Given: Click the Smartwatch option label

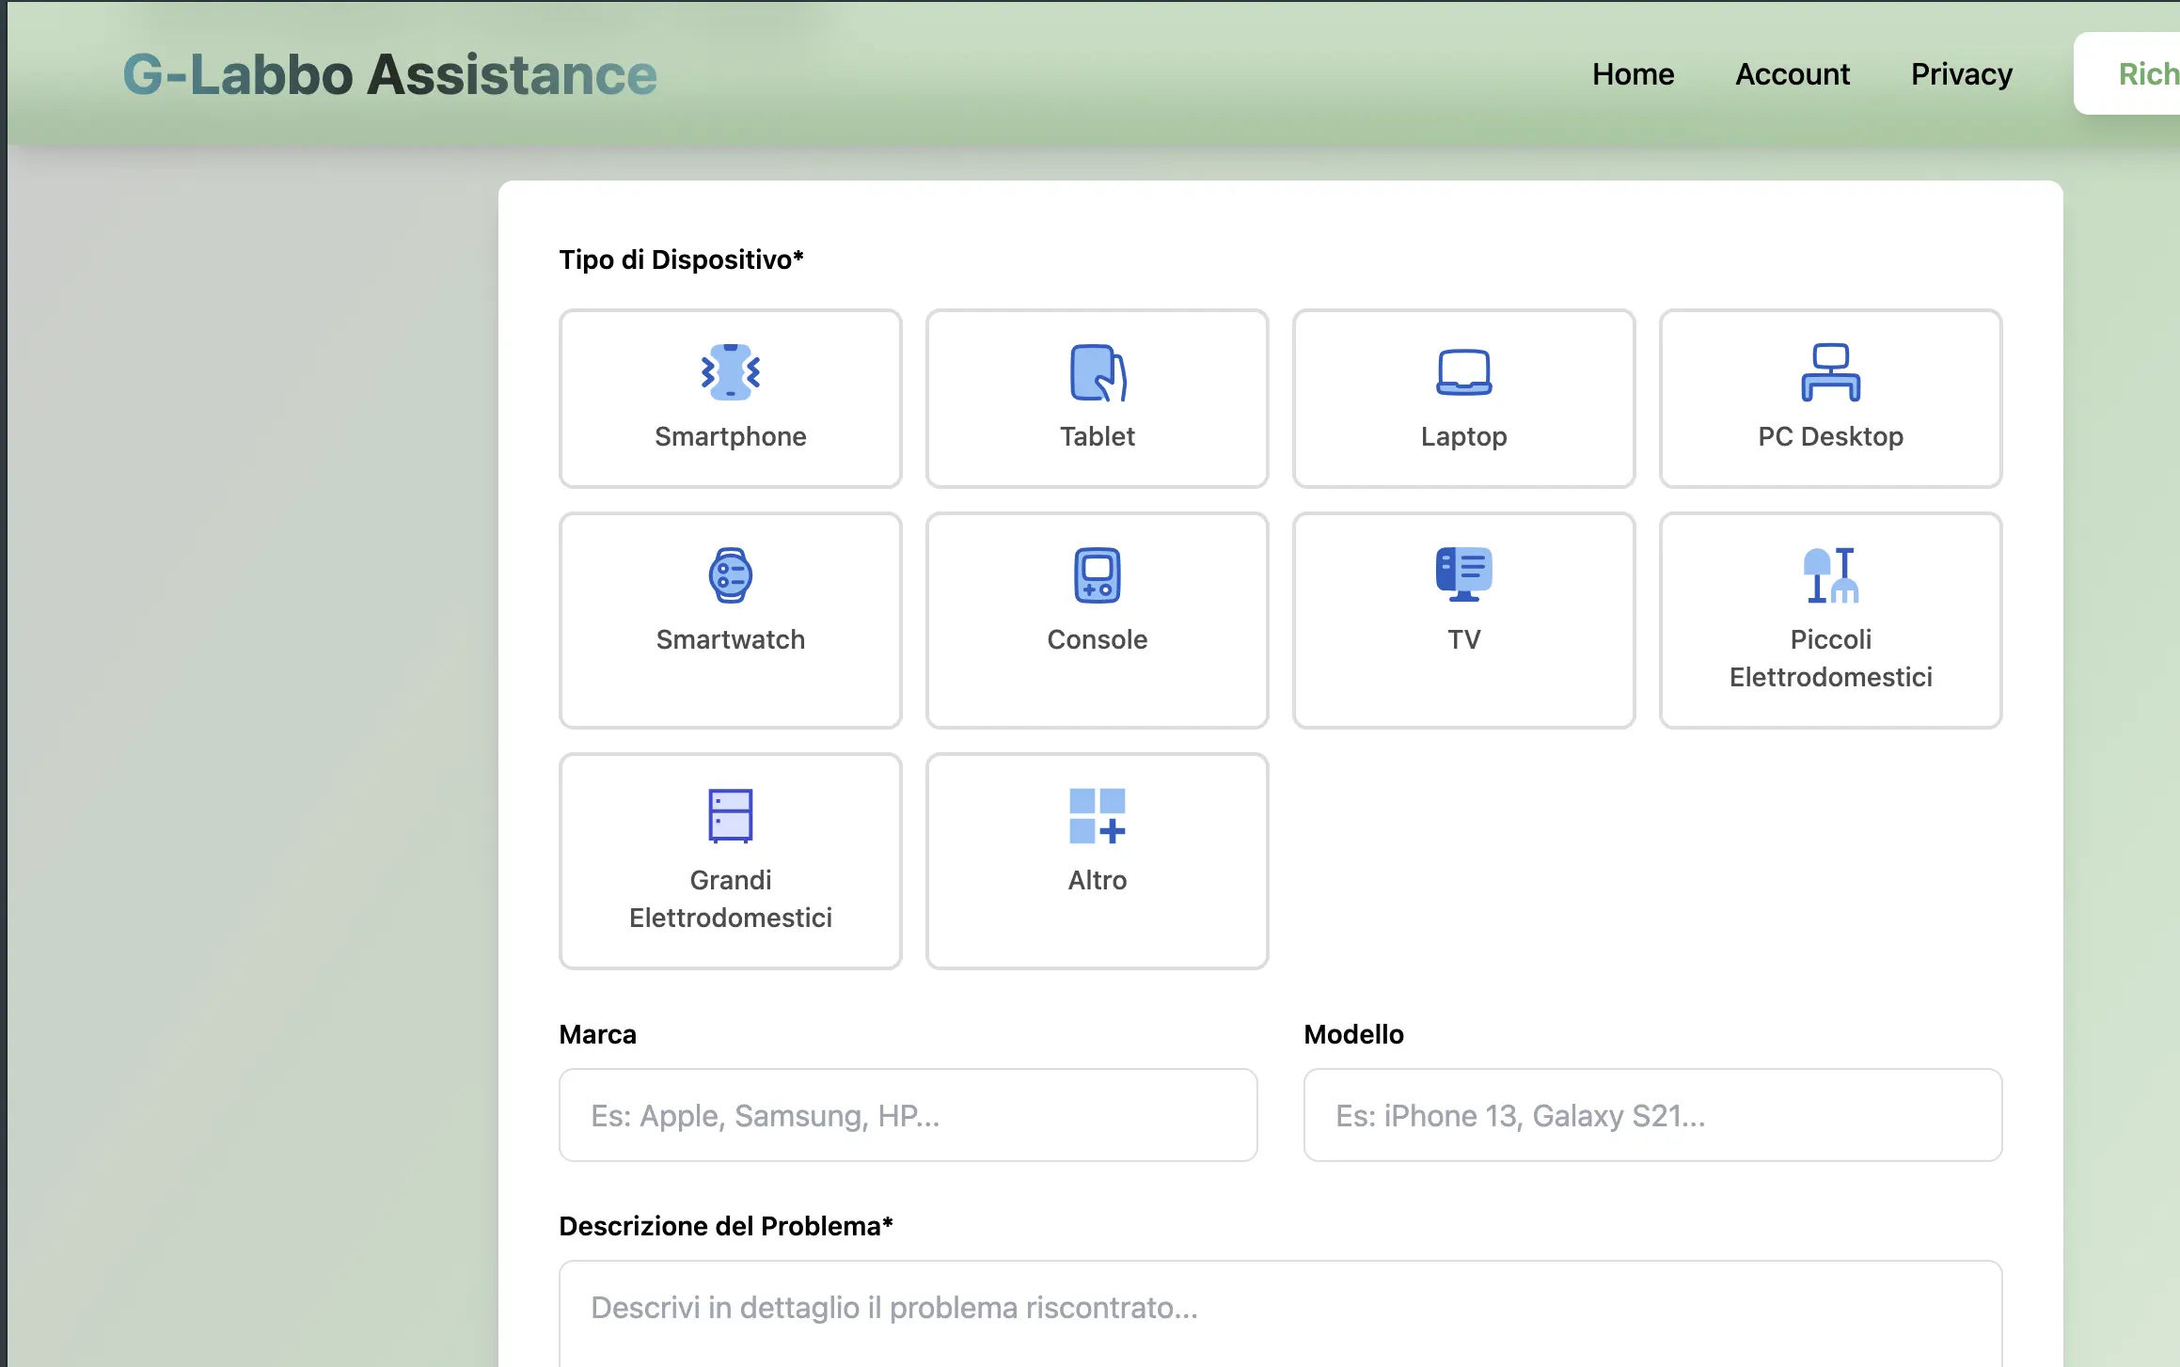Looking at the screenshot, I should point(731,639).
